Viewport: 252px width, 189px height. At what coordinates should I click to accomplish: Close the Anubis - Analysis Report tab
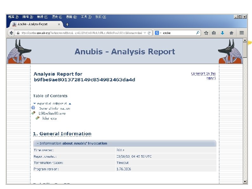(x=59, y=24)
